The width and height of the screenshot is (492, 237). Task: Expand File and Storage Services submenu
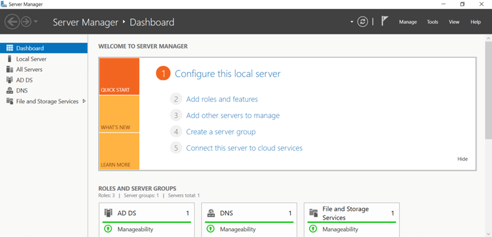[x=84, y=101]
